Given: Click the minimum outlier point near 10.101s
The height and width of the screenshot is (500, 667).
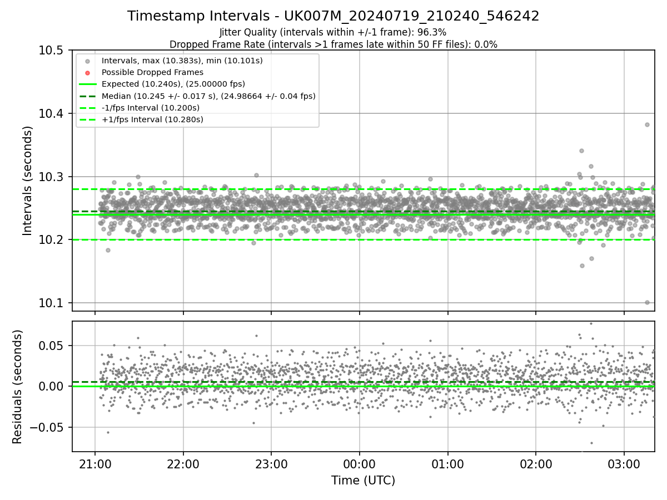Looking at the screenshot, I should [647, 302].
